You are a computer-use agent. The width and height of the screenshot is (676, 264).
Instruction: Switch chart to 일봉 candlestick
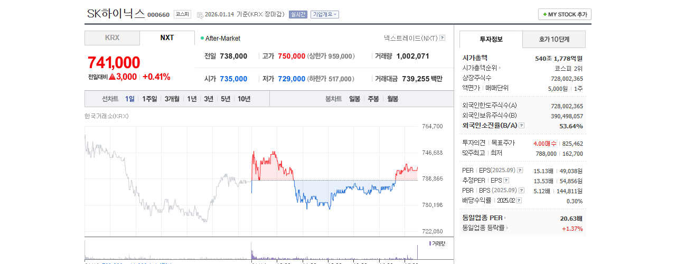click(354, 99)
